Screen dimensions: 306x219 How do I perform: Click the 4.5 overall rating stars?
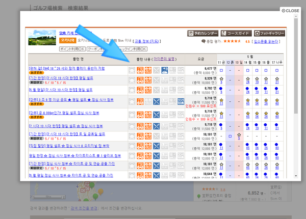tap(232, 41)
